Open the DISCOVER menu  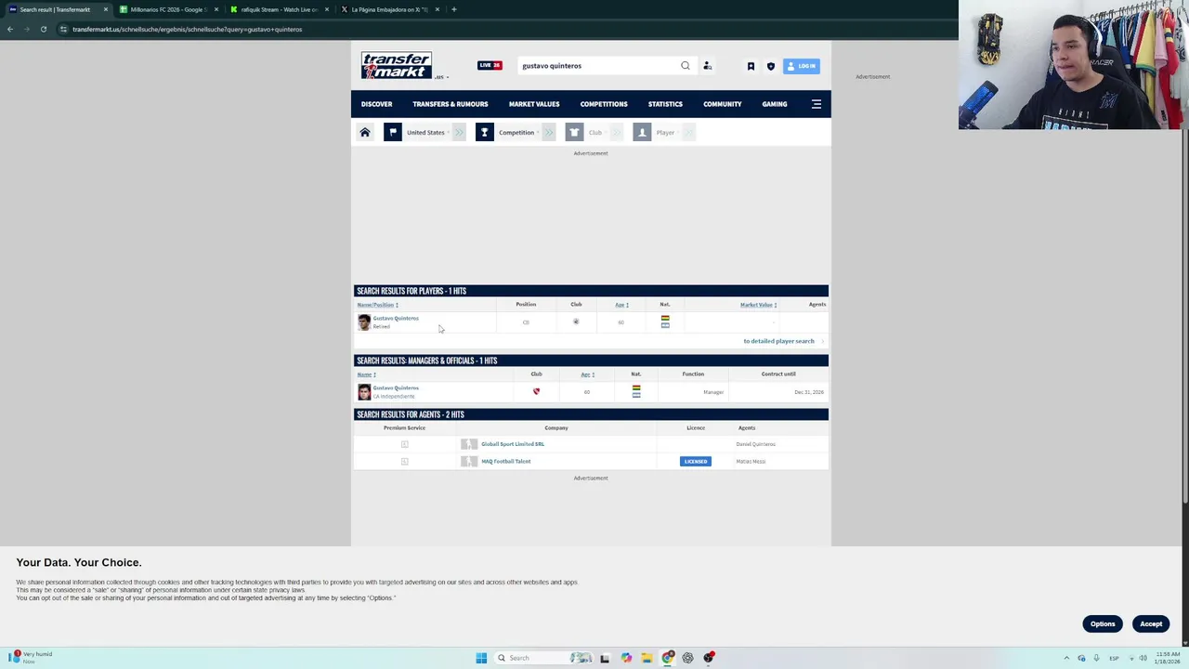pyautogui.click(x=376, y=104)
